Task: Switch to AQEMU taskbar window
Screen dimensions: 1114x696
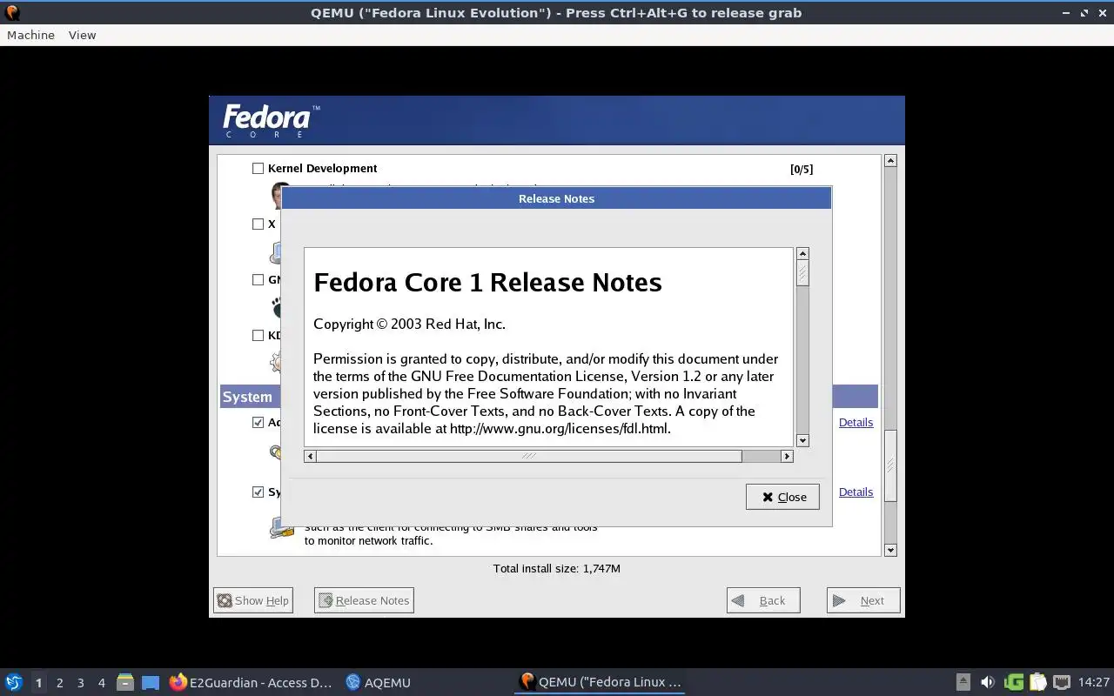Action: (379, 682)
